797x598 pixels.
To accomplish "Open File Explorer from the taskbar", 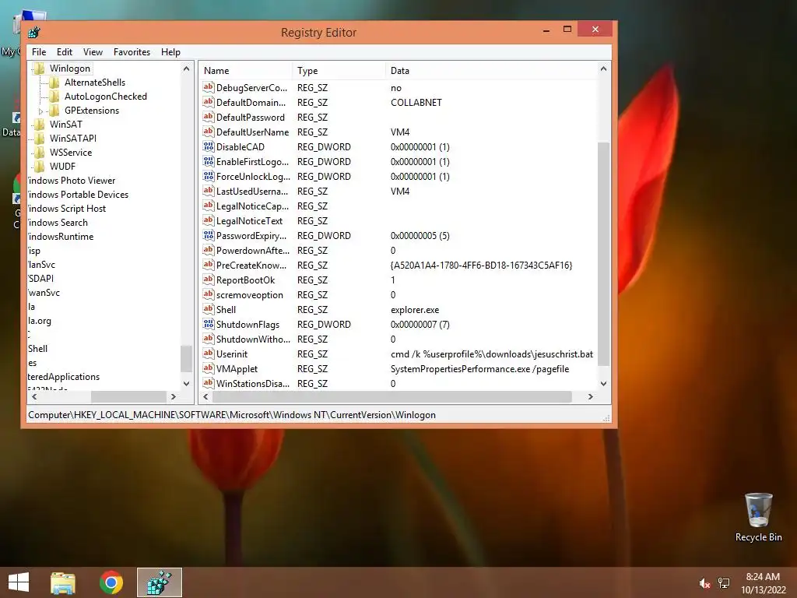I will (x=63, y=582).
